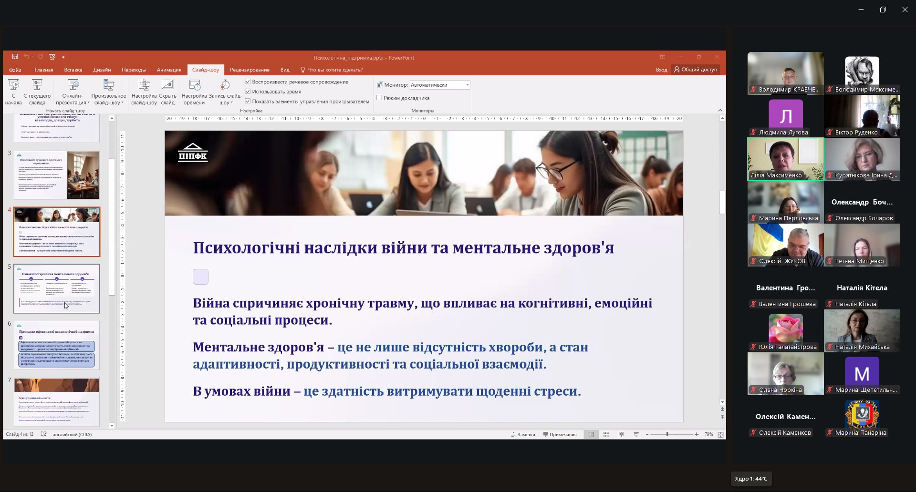Image resolution: width=916 pixels, height=492 pixels.
Task: Open the slideshow setup settings
Action: pyautogui.click(x=144, y=86)
